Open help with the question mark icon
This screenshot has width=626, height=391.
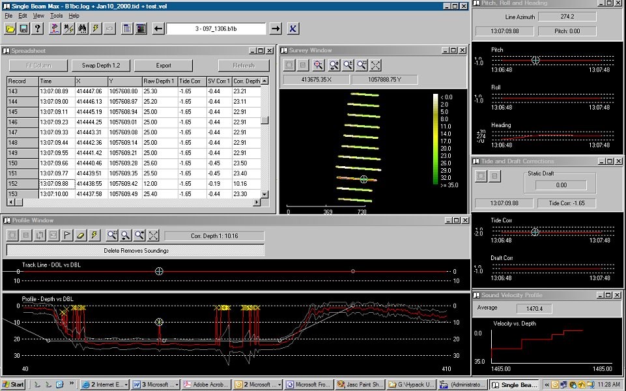pos(37,29)
